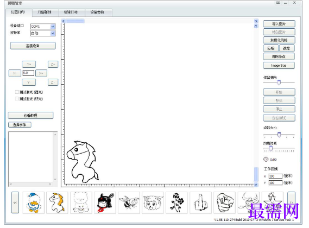Click the left arrow of the top scrollbar
Viewport: 309px width, 228px height.
pyautogui.click(x=63, y=21)
